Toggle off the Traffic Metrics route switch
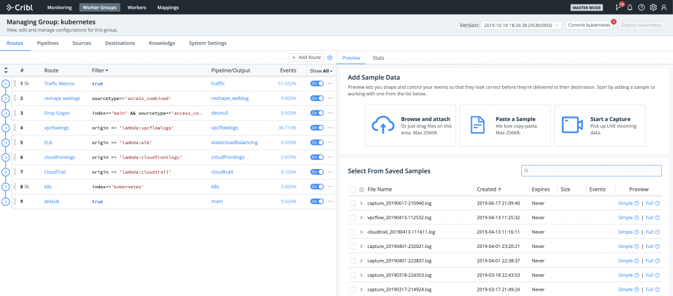The height and width of the screenshot is (296, 673). pyautogui.click(x=317, y=84)
